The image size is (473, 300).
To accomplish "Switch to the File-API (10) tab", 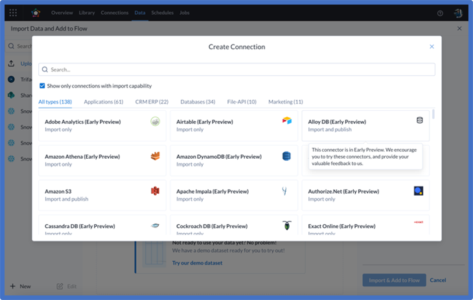I will [x=242, y=102].
